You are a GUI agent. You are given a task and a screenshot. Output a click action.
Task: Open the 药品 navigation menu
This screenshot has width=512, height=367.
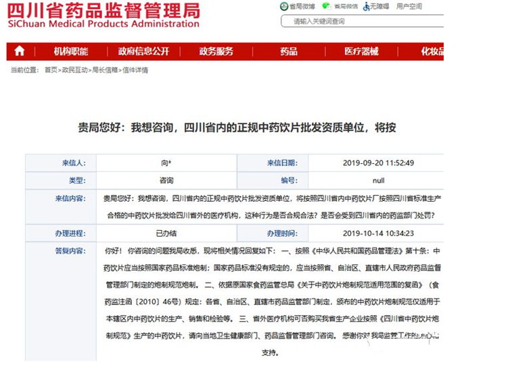pos(289,51)
